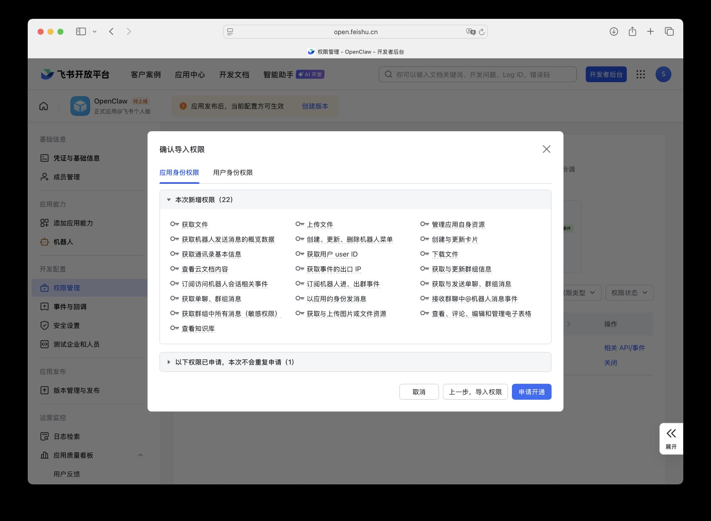
Task: Click the user avatar S icon
Action: (x=663, y=74)
